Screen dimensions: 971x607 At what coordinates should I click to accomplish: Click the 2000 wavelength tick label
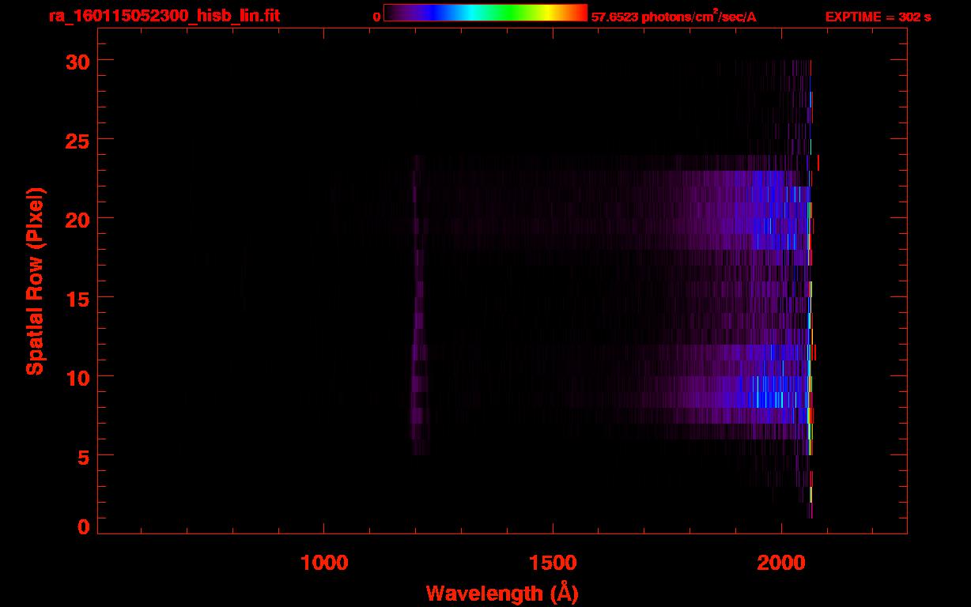781,562
